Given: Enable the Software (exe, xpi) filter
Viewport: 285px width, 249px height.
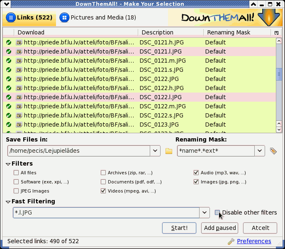Looking at the screenshot, I should (16, 182).
